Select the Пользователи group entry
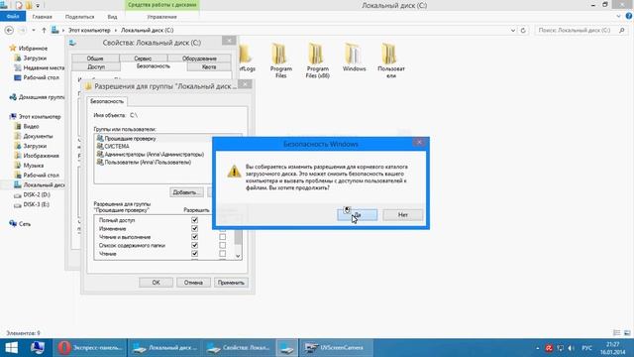The height and width of the screenshot is (357, 634). (148, 163)
